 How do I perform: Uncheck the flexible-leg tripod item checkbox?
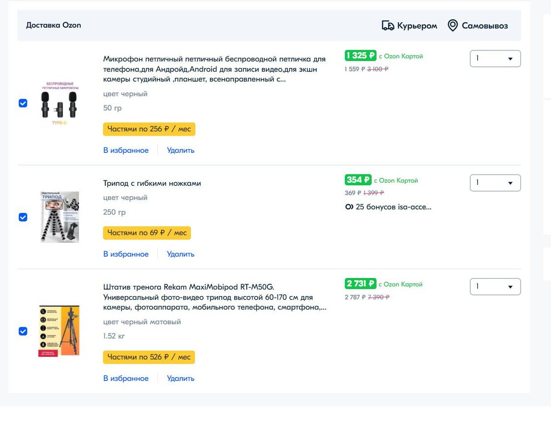coord(23,217)
